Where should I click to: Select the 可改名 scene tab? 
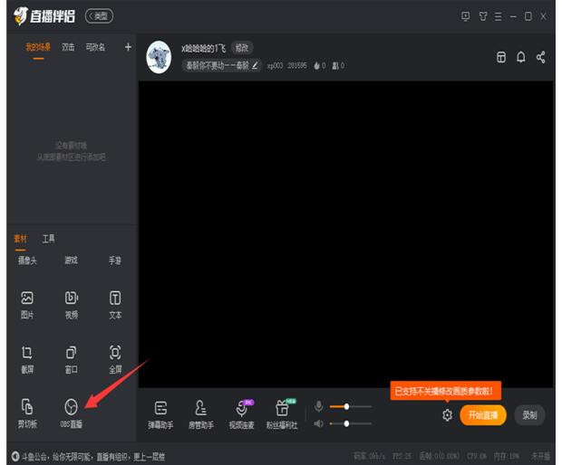(95, 47)
